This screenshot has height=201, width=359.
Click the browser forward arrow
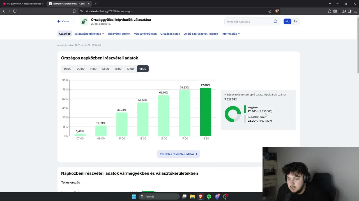pyautogui.click(x=9, y=11)
